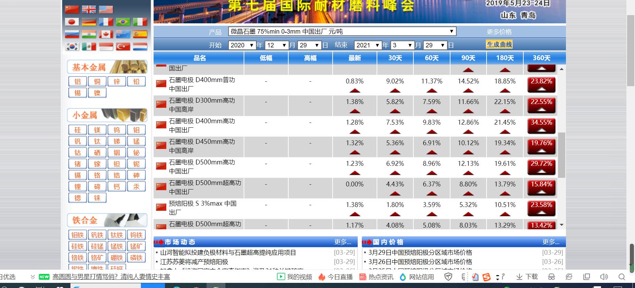Toggle browser sound speaker icon
This screenshot has width=635, height=288.
(604, 277)
